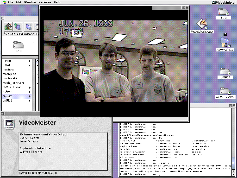Screen dimensions: 237x178
Task: Select the bottom-right disk drive icon on desktop
Action: (x=225, y=91)
